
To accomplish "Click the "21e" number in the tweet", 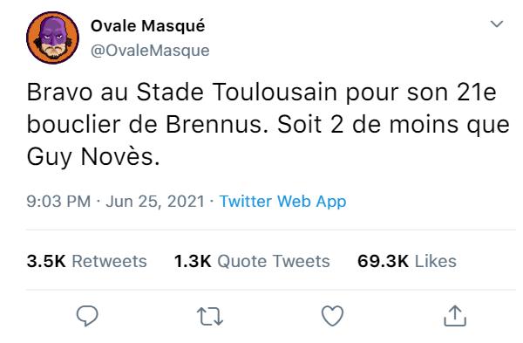I will point(477,93).
